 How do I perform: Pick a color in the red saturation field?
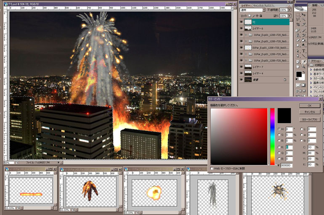click(x=239, y=136)
